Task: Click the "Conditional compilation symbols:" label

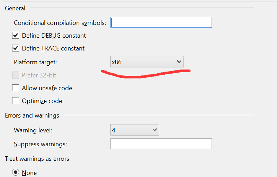Action: [x=60, y=23]
